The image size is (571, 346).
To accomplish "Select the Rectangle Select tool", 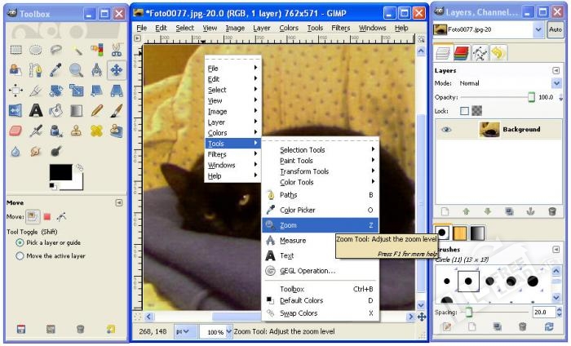I will 15,50.
